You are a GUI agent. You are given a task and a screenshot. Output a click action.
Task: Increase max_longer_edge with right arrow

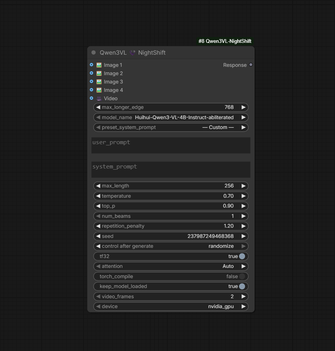tap(244, 107)
